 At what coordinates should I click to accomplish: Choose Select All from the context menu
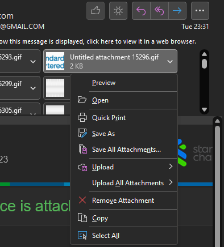[x=124, y=236]
